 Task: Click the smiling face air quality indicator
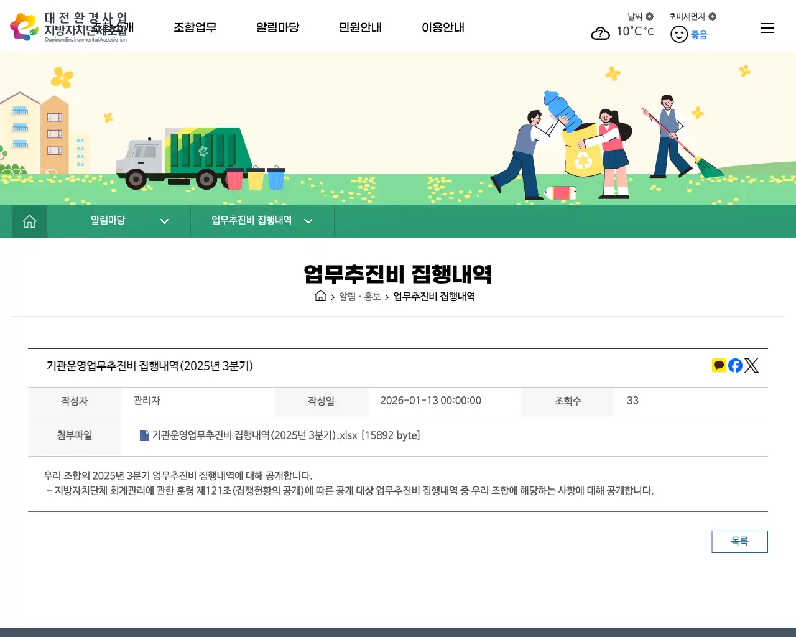679,34
